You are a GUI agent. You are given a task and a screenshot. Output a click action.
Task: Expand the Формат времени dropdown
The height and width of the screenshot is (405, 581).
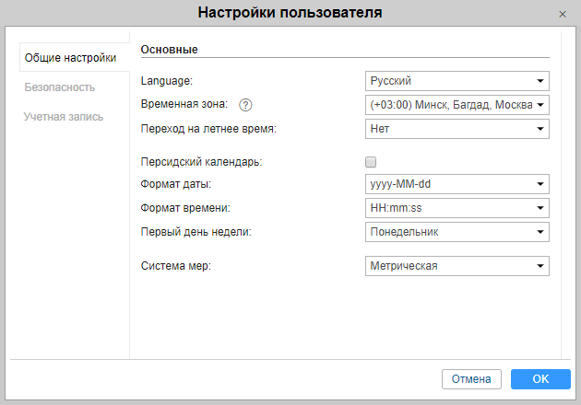click(x=456, y=208)
